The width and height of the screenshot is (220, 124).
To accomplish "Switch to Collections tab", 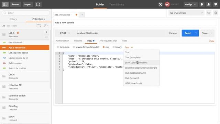I will point(38,19).
